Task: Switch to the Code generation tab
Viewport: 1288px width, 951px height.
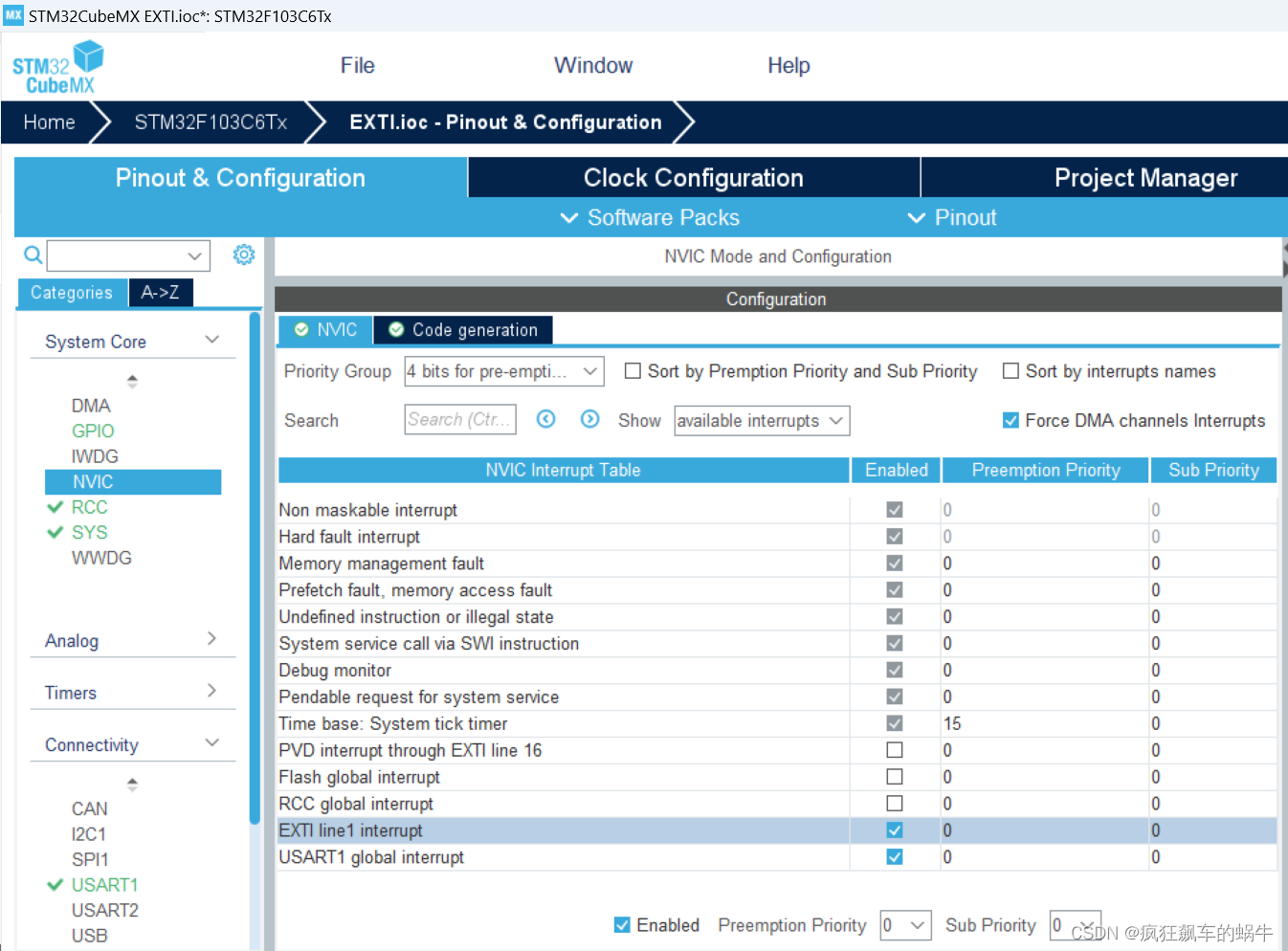Action: point(463,330)
